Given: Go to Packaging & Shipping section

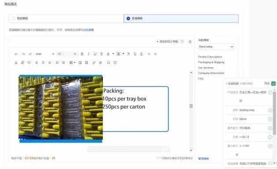Looking at the screenshot, I should [x=211, y=62].
